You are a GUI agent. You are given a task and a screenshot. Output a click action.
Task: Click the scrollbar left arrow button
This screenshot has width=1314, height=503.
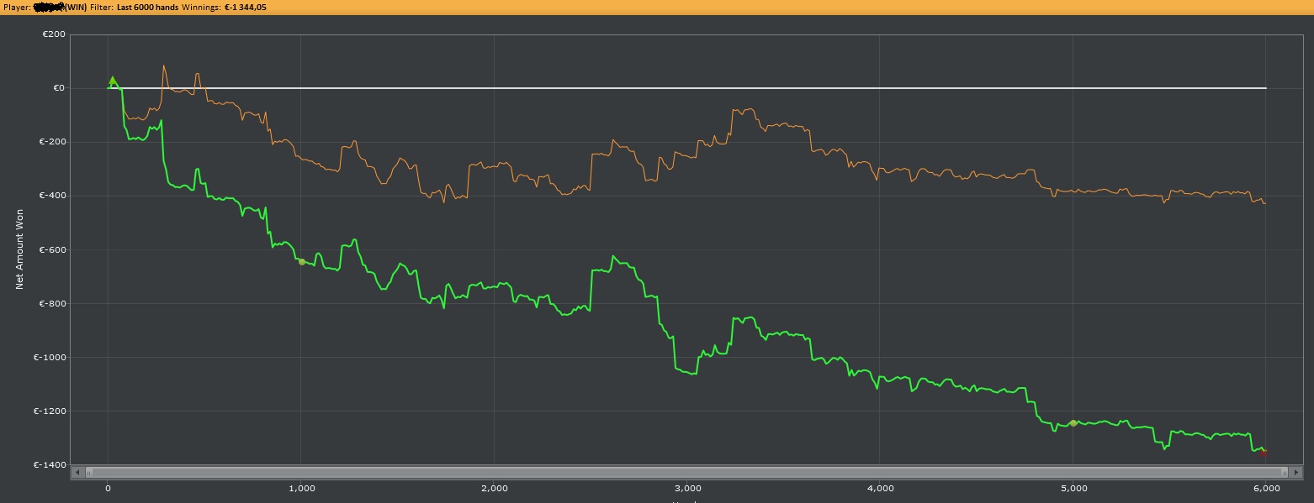point(77,473)
